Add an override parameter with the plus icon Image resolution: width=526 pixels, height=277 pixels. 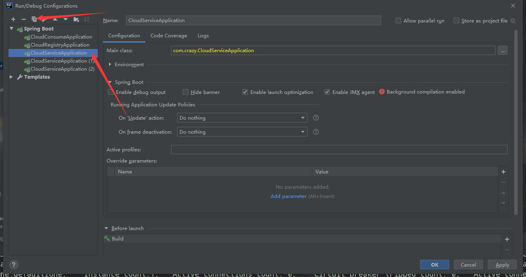coord(503,172)
